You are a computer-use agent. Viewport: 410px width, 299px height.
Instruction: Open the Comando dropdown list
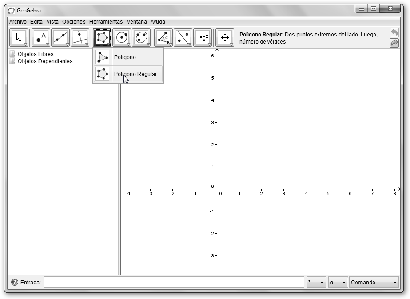[374, 283]
